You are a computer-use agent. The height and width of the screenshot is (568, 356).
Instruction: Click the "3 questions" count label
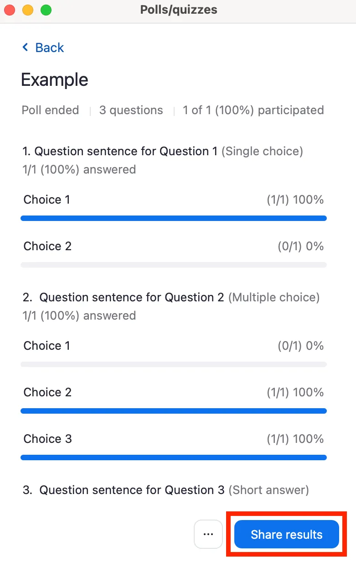(131, 110)
